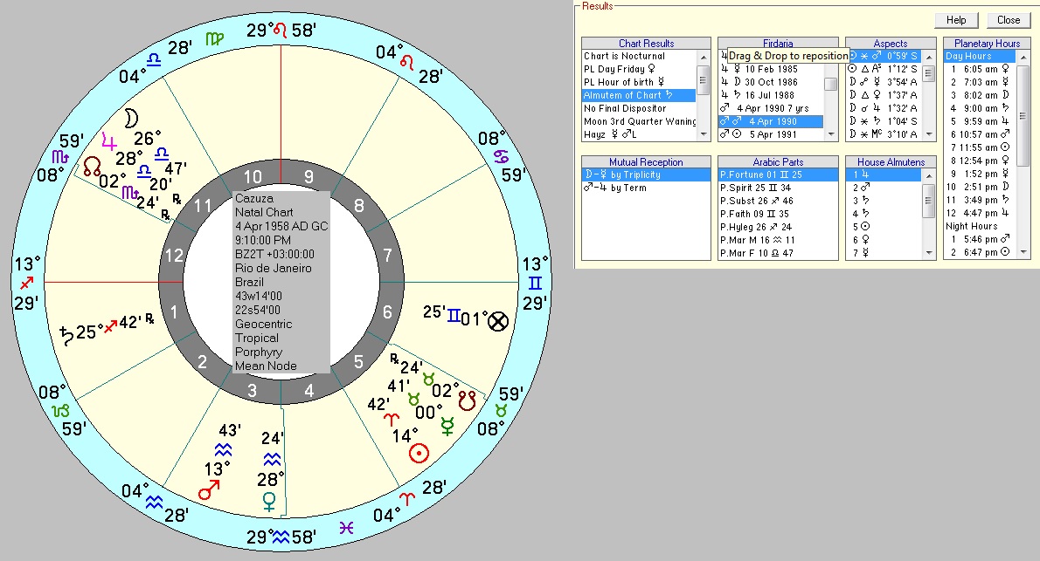This screenshot has height=561, width=1040.
Task: Click house number 7 on the inner ring
Action: point(388,255)
